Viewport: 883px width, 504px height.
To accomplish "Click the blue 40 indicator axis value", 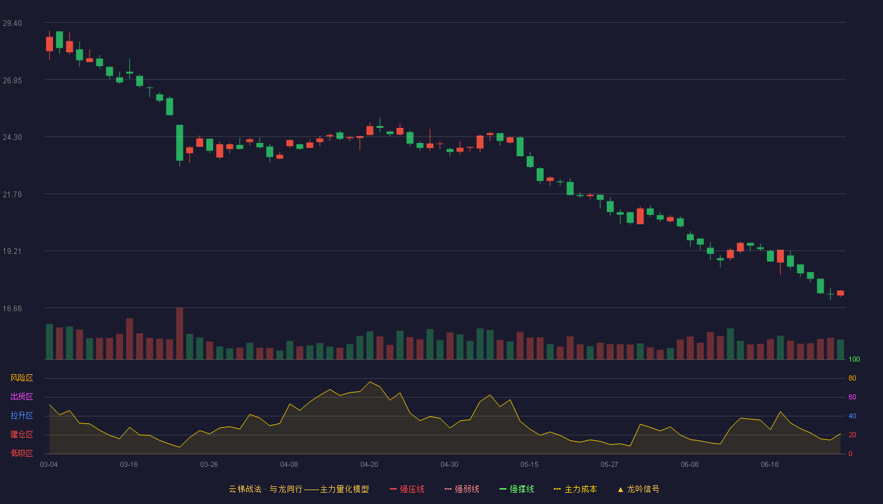I will [852, 416].
